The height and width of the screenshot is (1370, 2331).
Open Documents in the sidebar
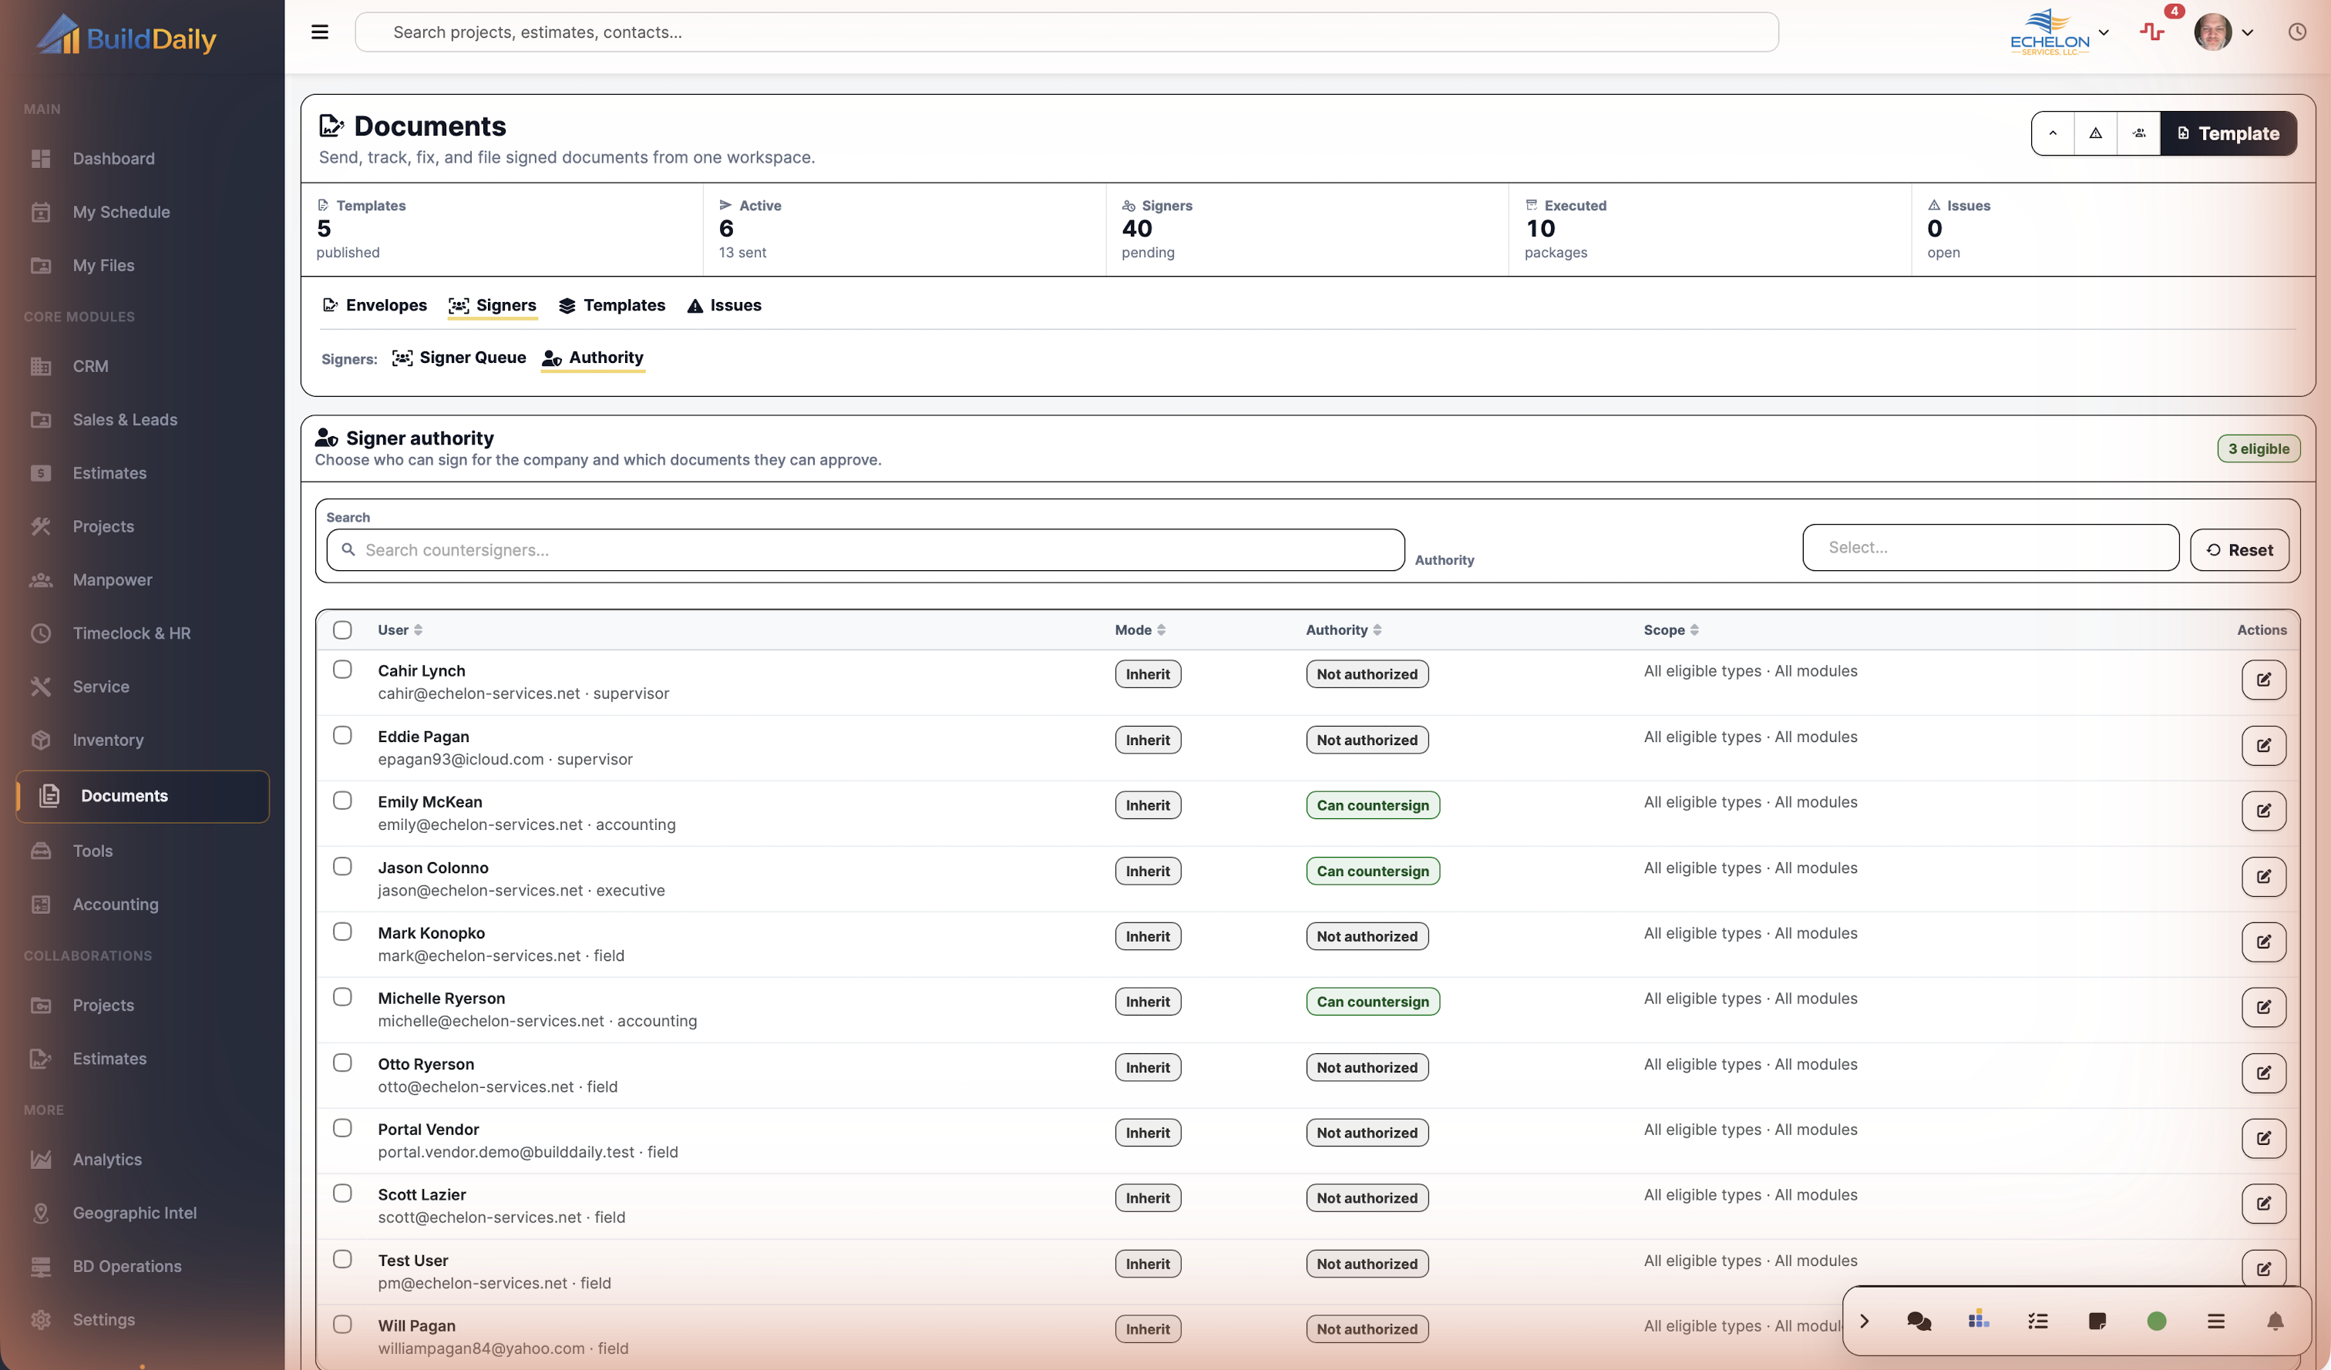coord(143,796)
